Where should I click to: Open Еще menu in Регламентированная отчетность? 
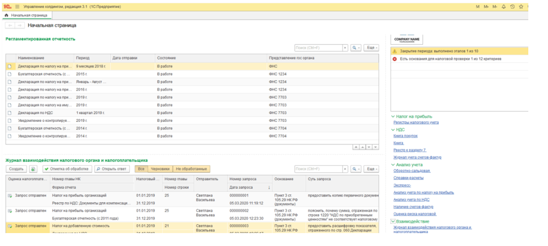(x=371, y=48)
